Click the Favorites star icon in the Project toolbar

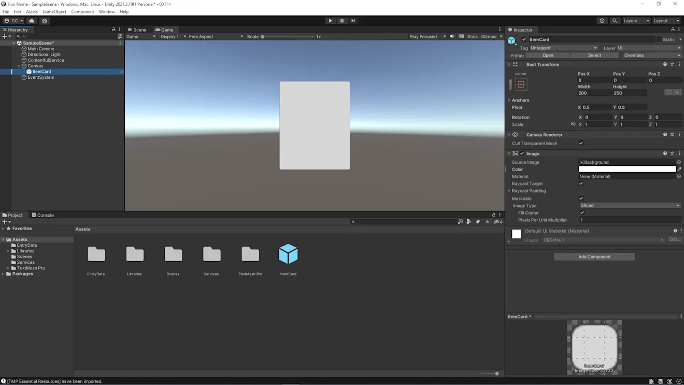click(x=487, y=222)
